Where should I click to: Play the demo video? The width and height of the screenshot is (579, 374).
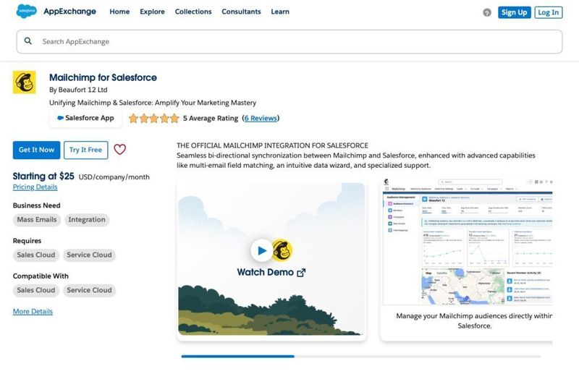[262, 250]
